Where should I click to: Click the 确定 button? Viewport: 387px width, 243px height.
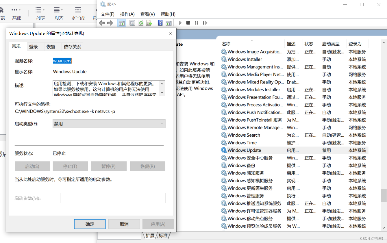(x=90, y=224)
